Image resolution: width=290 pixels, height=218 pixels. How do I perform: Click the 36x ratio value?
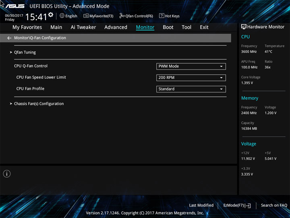(267, 67)
